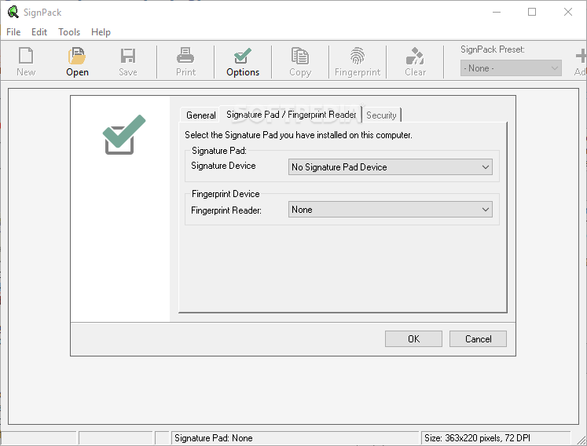
Task: Click 'Signature Pad: None' status bar text
Action: pos(214,438)
